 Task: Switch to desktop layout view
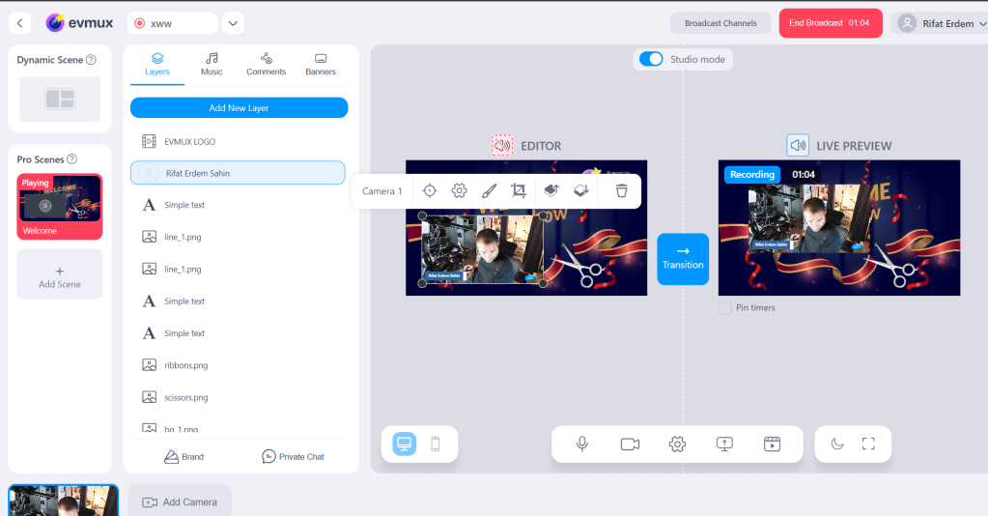pos(404,444)
